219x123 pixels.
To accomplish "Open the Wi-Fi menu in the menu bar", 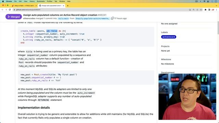I will click(205, 1).
